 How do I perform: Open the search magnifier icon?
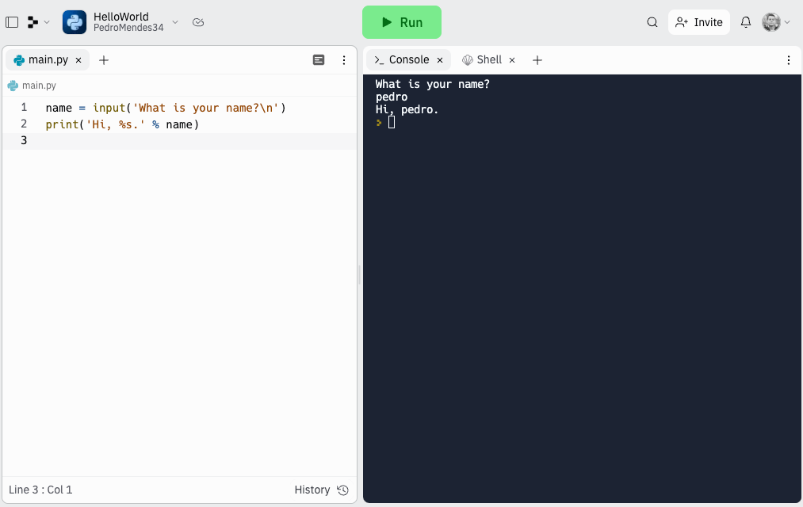pyautogui.click(x=652, y=22)
